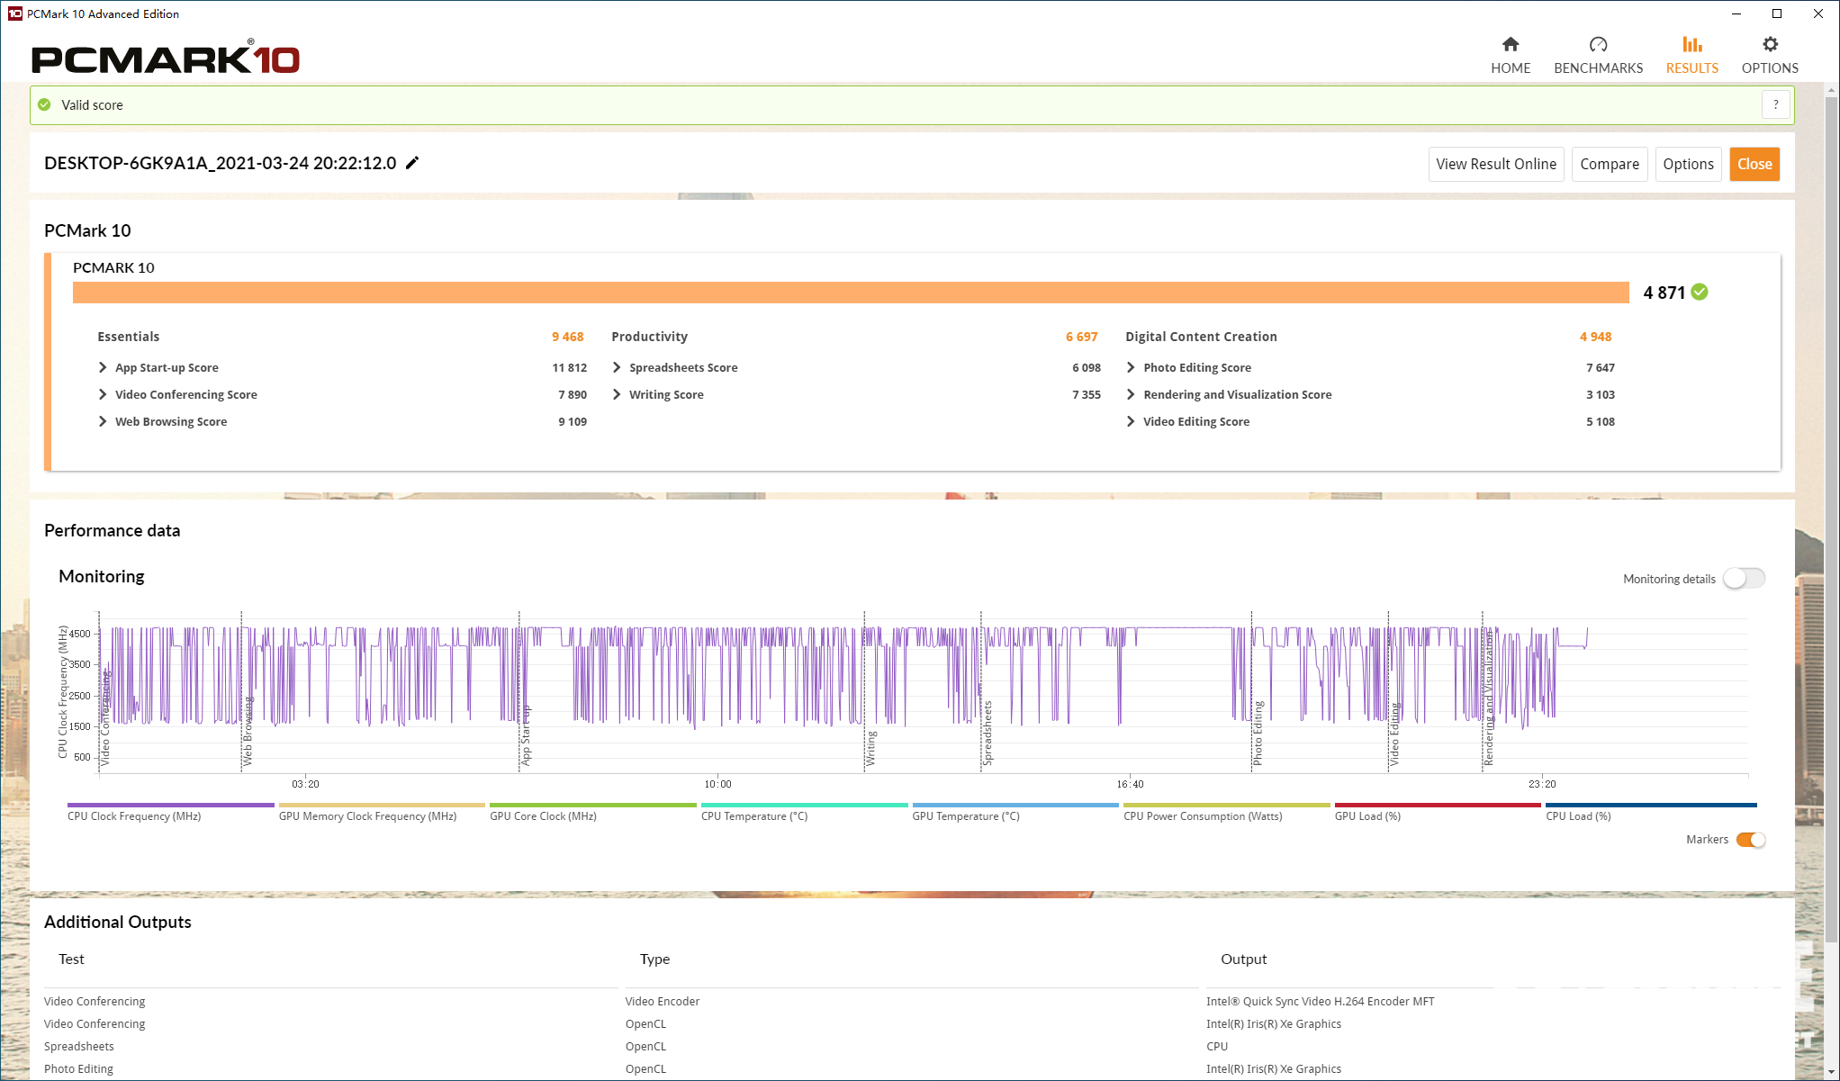Click the PCMark 10 logo
Screen dimensions: 1840x1081
click(x=166, y=58)
